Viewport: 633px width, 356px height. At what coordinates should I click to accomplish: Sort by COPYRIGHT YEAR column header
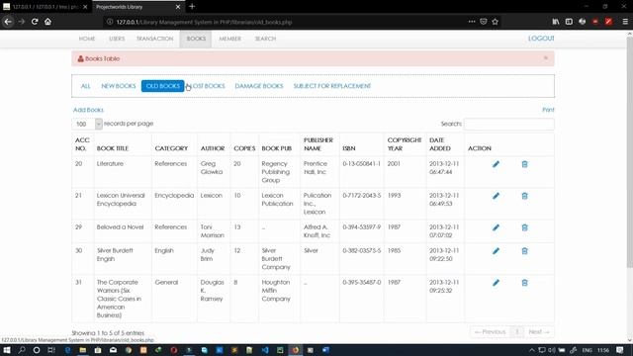click(x=405, y=144)
